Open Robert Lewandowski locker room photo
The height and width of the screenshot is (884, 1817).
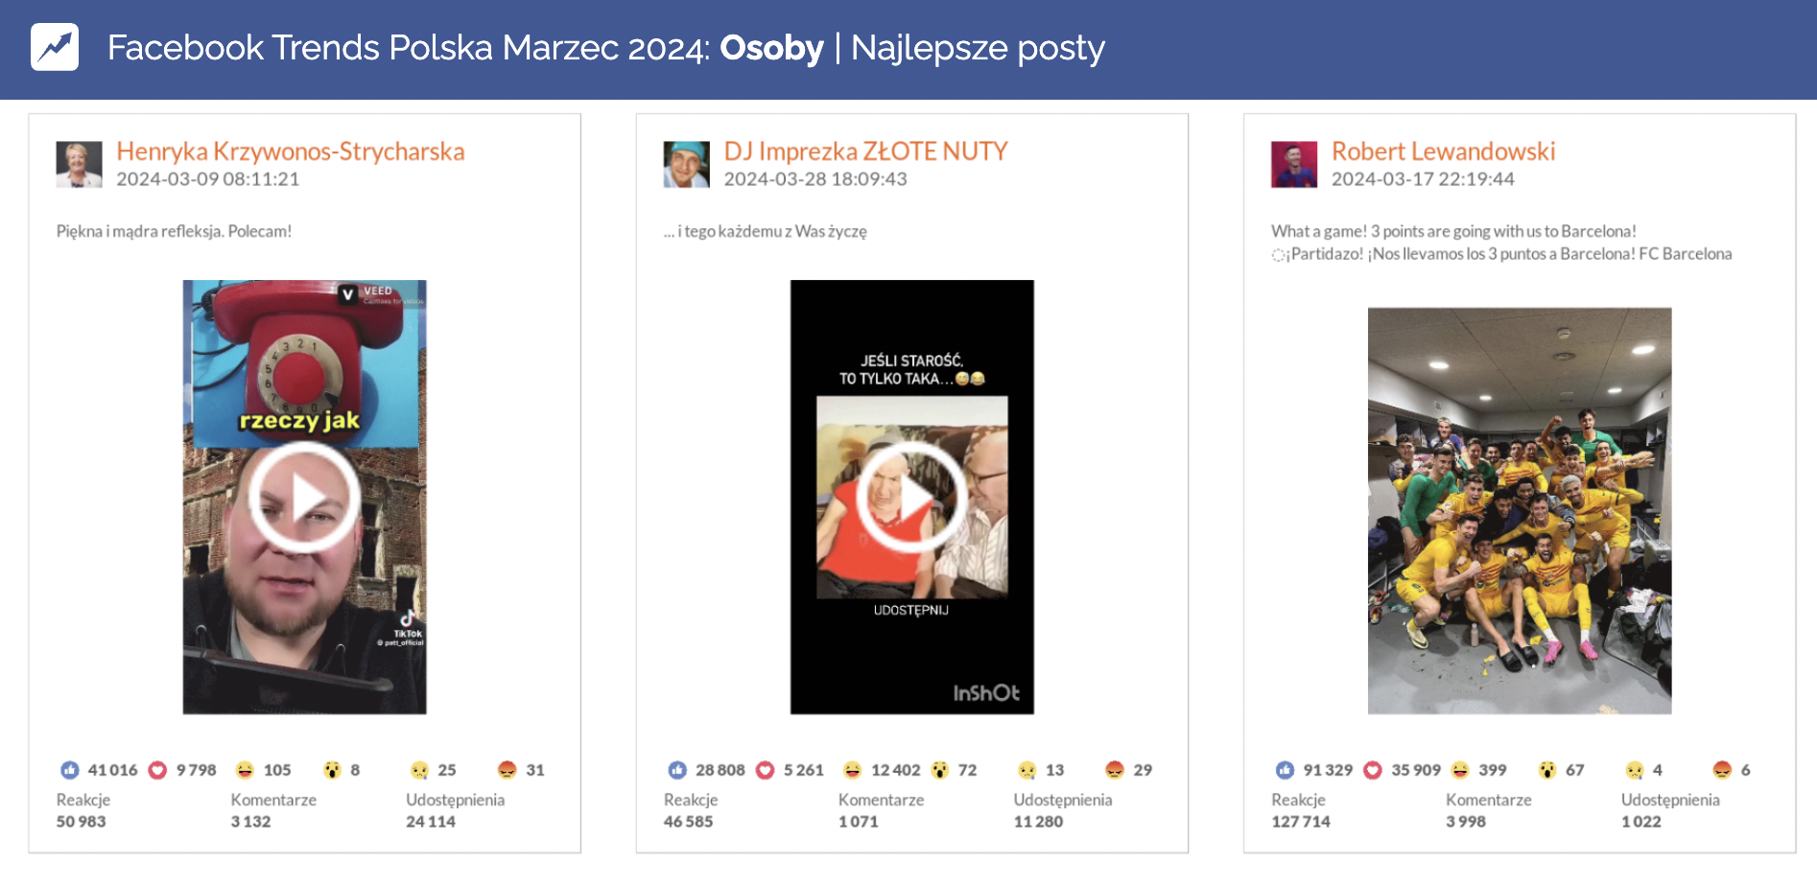[x=1519, y=510]
